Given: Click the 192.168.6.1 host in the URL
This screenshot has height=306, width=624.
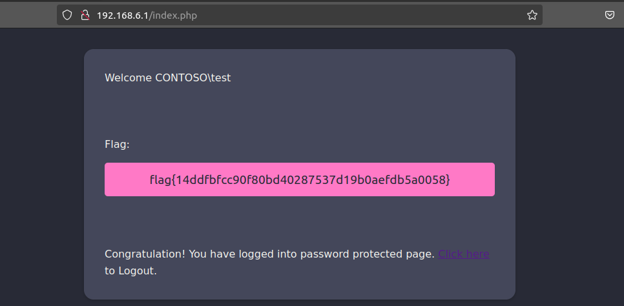Looking at the screenshot, I should click(122, 15).
